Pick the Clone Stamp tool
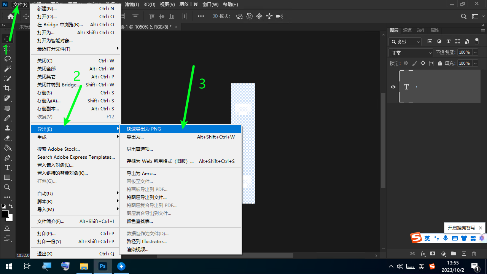The image size is (487, 274). pos(7,128)
